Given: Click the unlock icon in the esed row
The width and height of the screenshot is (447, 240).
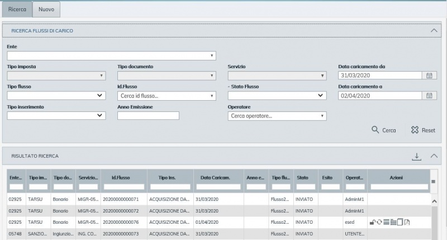Looking at the screenshot, I should coord(372,222).
